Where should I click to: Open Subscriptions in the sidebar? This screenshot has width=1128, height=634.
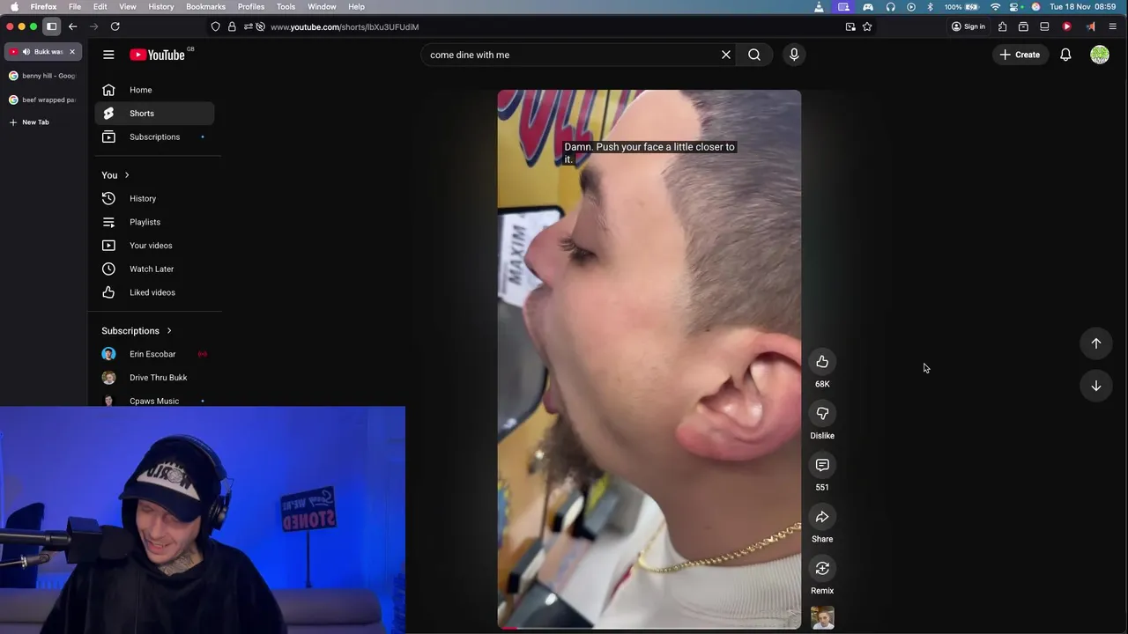[154, 137]
